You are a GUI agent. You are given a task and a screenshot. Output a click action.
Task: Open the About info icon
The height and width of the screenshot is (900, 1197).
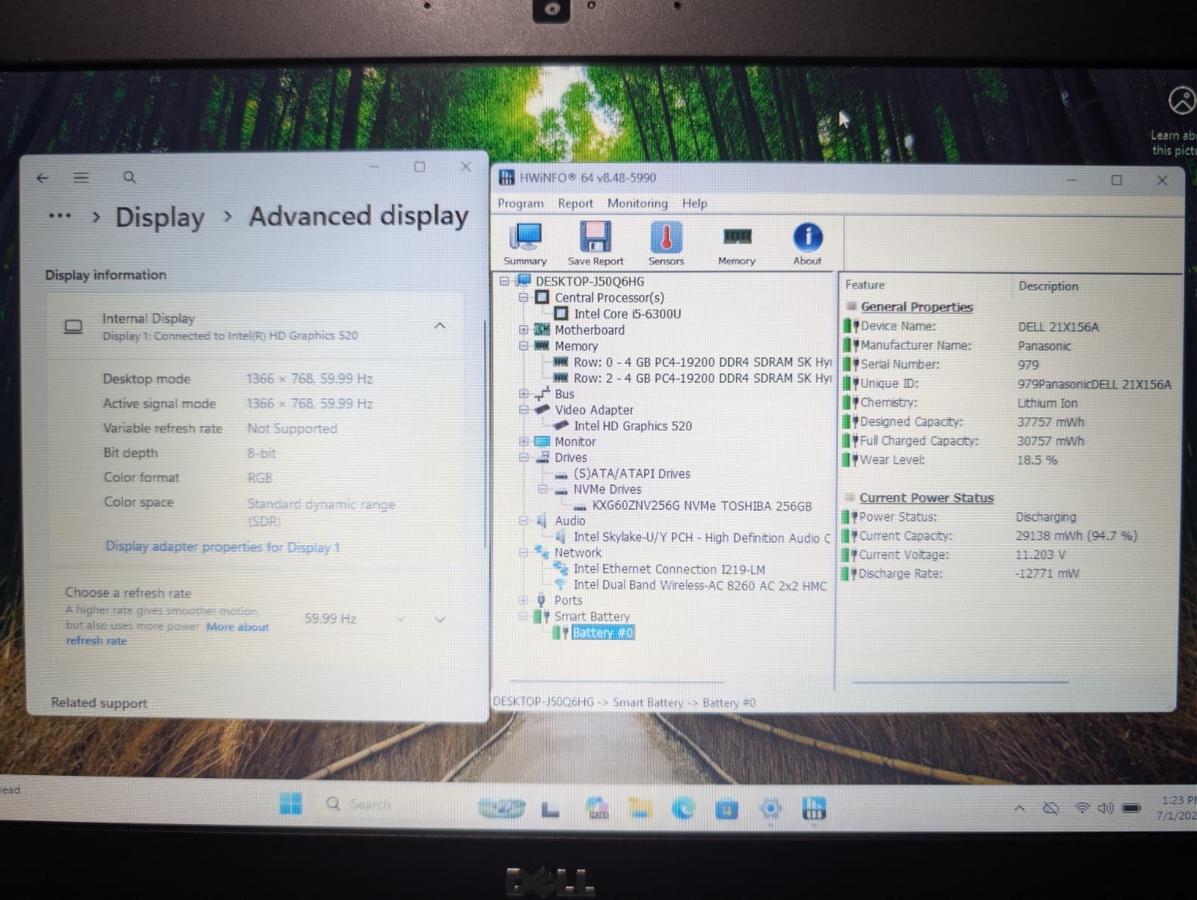click(807, 244)
